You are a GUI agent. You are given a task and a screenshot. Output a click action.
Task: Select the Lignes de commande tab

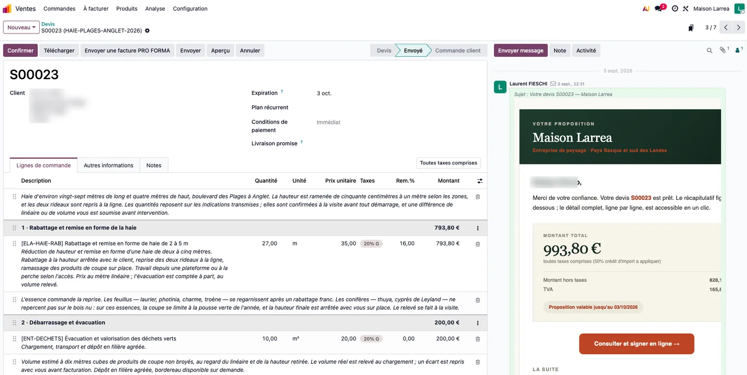click(43, 165)
